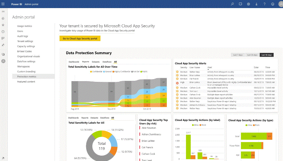The height and width of the screenshot is (161, 283).
Task: Open Shared with me icon in sidebar
Action: coord(3,45)
